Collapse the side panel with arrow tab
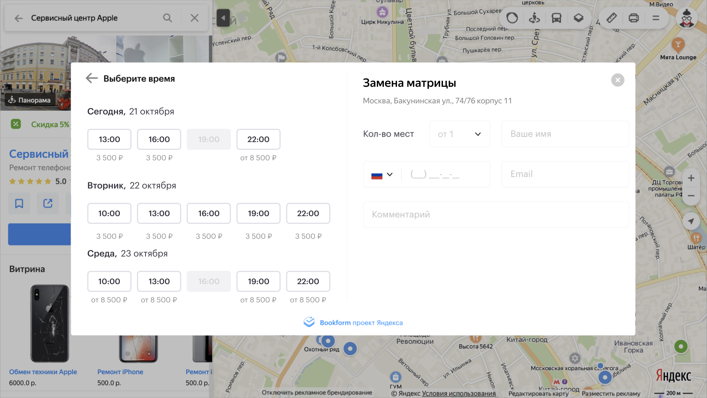 [223, 18]
